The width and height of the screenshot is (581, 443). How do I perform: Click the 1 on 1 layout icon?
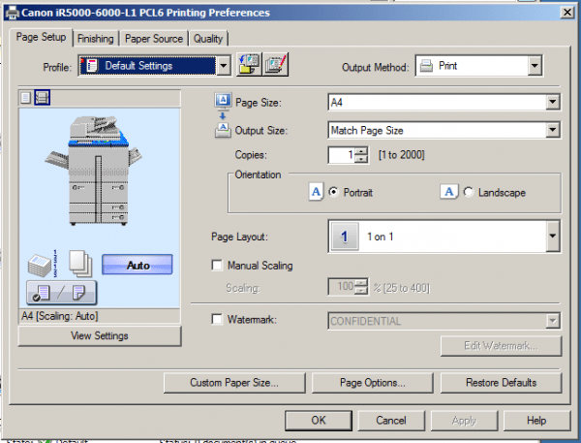coord(345,237)
